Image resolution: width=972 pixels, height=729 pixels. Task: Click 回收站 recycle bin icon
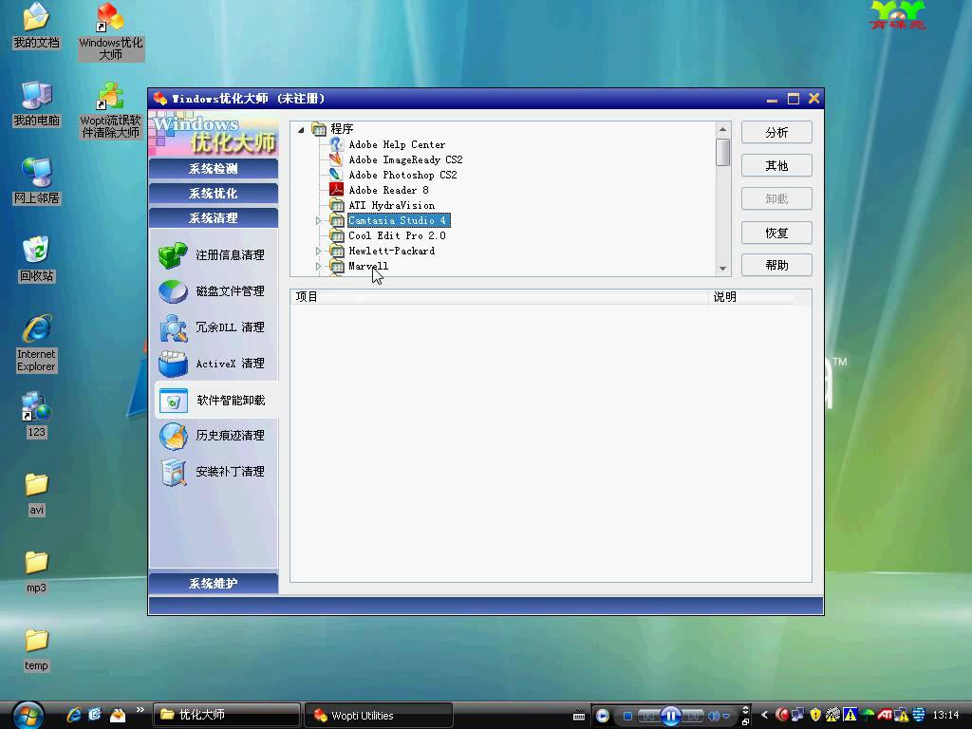pos(37,260)
